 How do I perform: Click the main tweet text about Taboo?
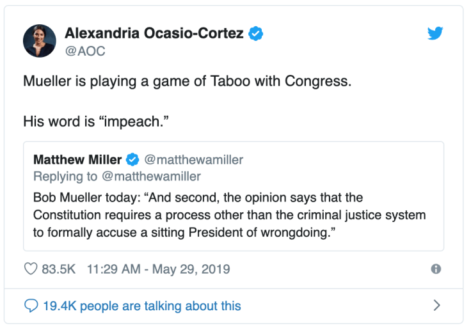click(x=188, y=82)
